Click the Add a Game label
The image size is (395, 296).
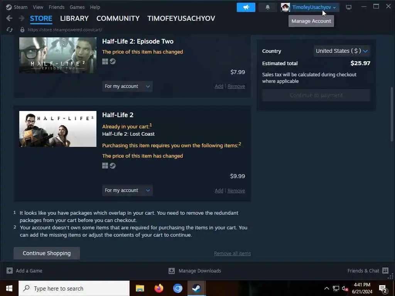pyautogui.click(x=29, y=271)
